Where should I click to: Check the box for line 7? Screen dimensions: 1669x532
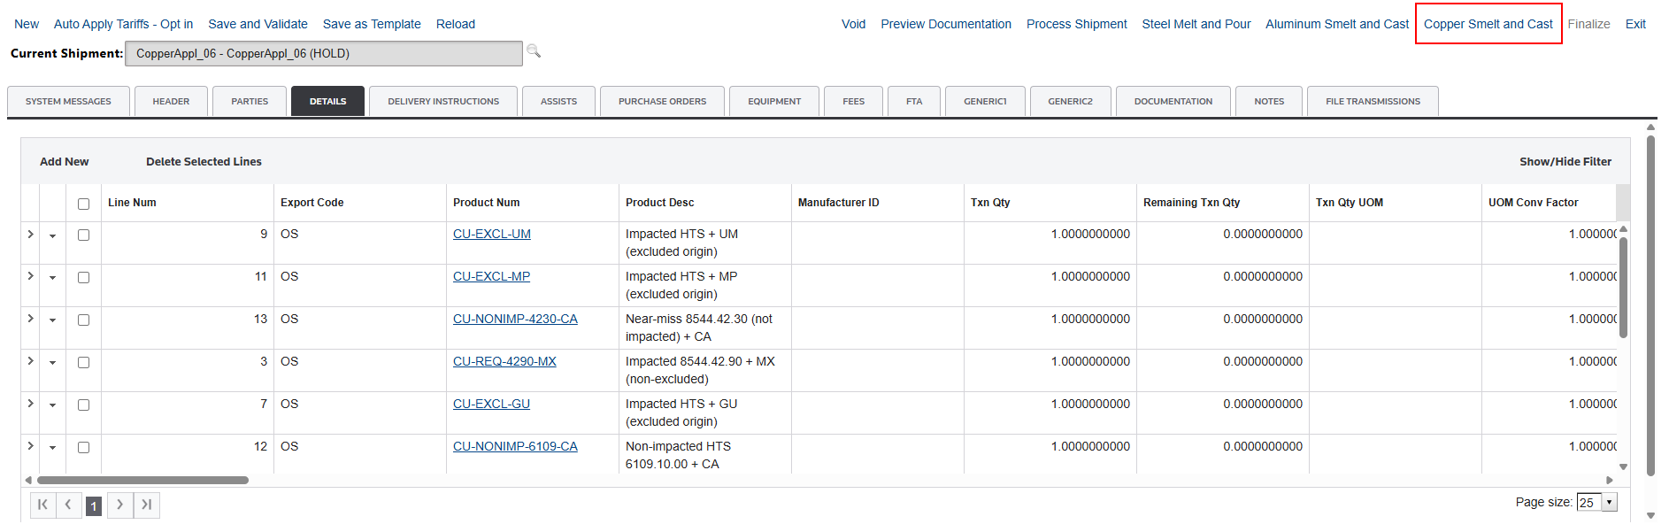[83, 405]
